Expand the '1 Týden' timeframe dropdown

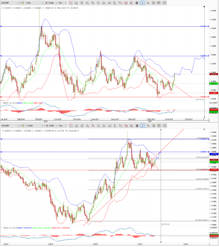coord(35,125)
